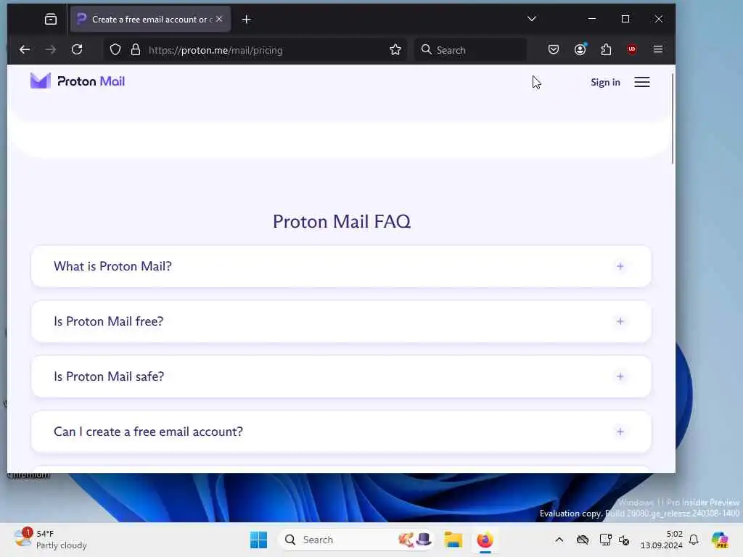Open the Firefox View icon
The height and width of the screenshot is (557, 743).
51,19
